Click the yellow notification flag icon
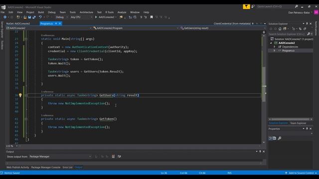319x179 pixels. 246,6
